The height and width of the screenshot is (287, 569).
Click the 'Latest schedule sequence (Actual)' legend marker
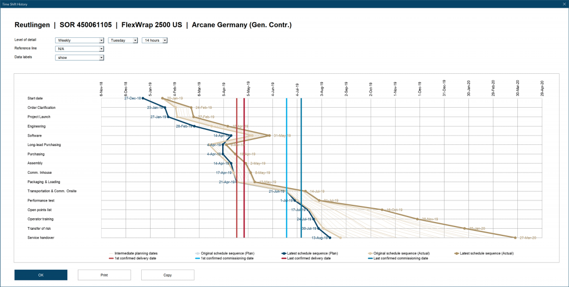point(457,253)
